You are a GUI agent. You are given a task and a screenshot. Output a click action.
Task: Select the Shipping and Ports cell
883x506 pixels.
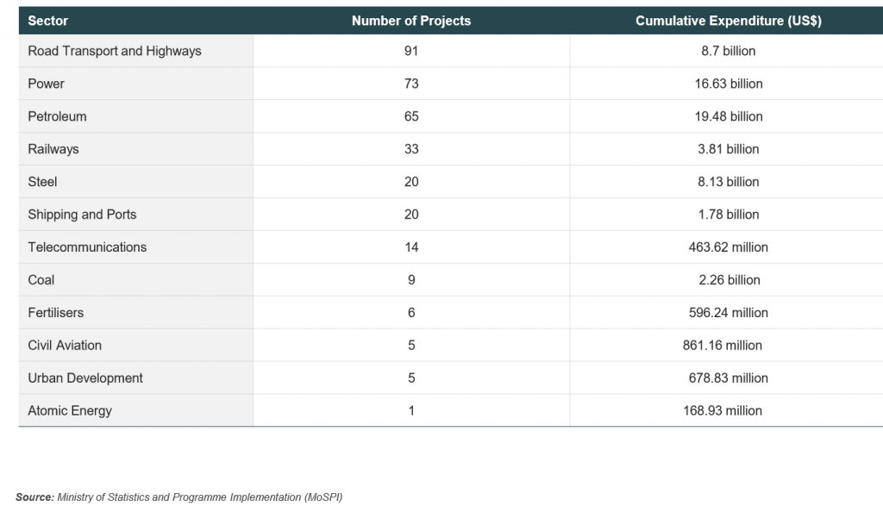click(x=82, y=215)
